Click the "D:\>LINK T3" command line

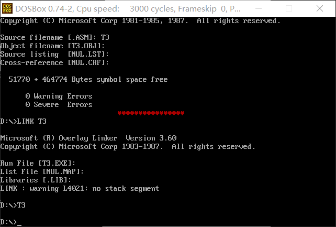click(x=23, y=122)
